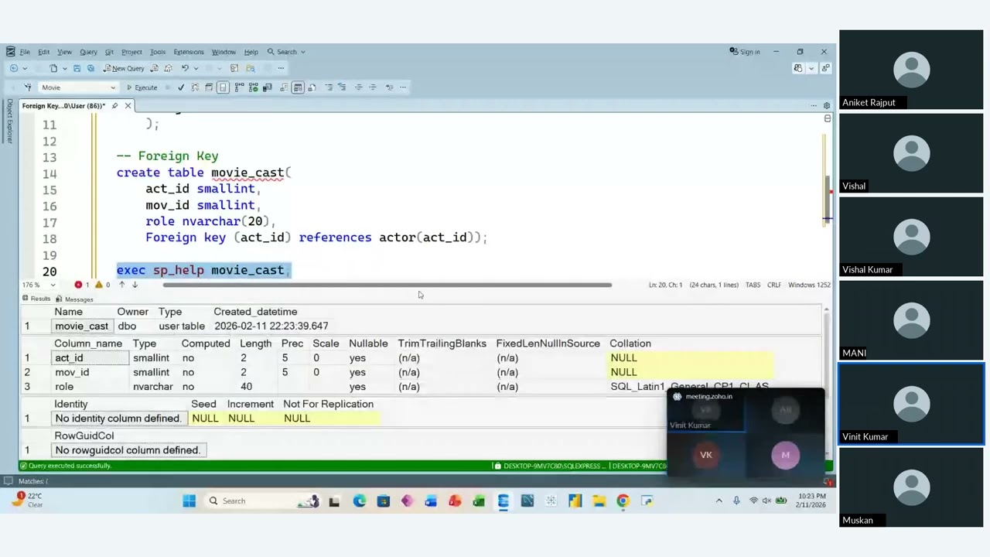Click the Windows Start button
This screenshot has width=990, height=557.
(189, 501)
